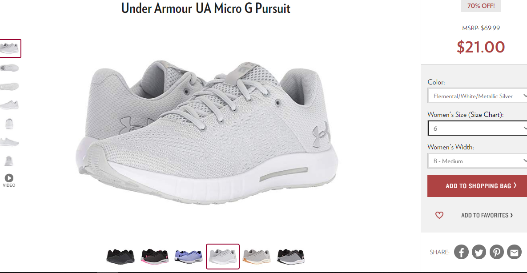Show the back heel view thumbnail

9,124
